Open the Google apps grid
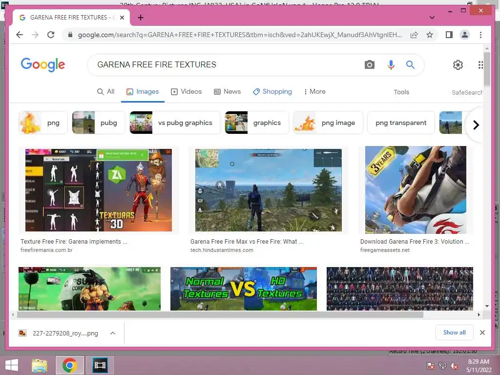This screenshot has height=375, width=500. tap(480, 65)
